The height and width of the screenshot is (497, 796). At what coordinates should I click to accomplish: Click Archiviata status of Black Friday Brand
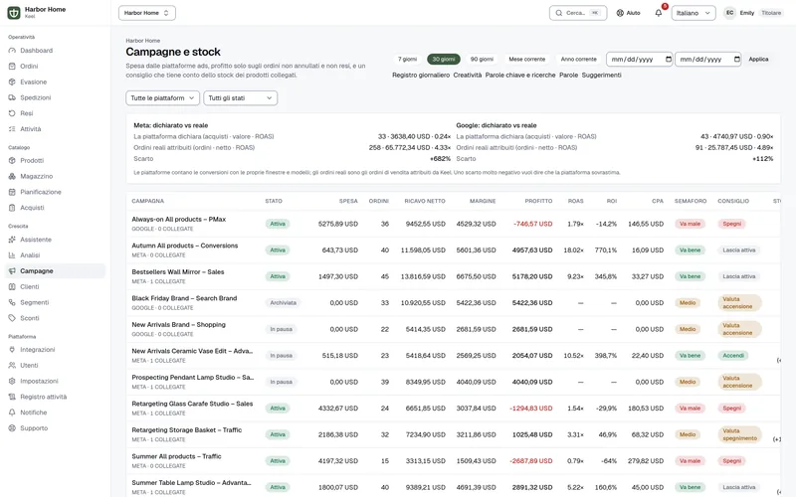click(x=283, y=303)
